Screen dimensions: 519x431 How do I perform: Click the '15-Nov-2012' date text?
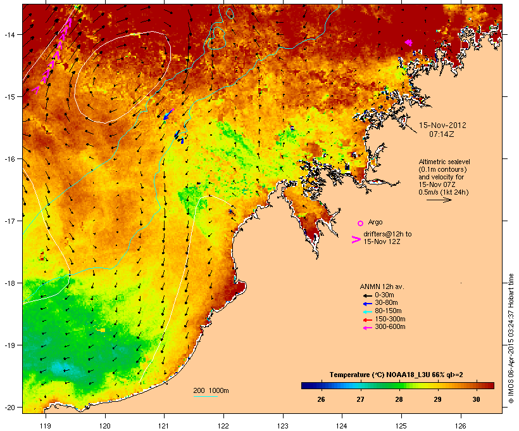[442, 125]
